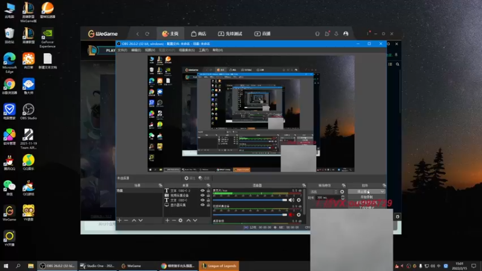Image resolution: width=482 pixels, height=271 pixels.
Task: Open the File menu in OBS
Action: pyautogui.click(x=122, y=50)
